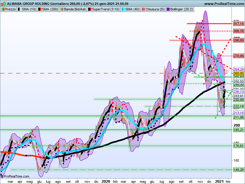The height and width of the screenshot is (184, 245).
Task: Click the Chiusura (D) salmon color swatch
Action: 143,9
